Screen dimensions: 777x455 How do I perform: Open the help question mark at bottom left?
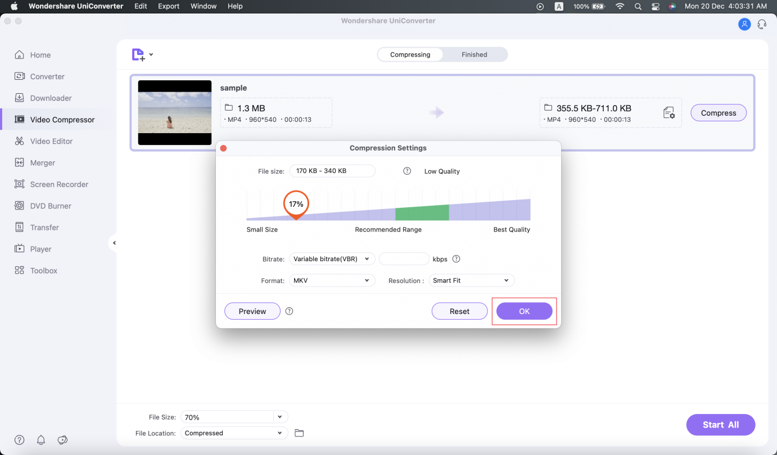pos(20,440)
